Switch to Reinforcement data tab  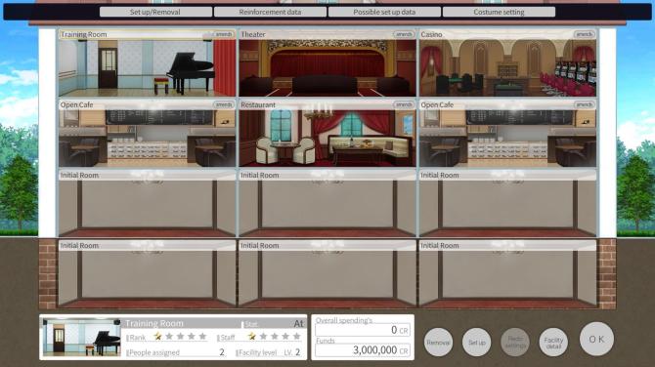coord(270,12)
